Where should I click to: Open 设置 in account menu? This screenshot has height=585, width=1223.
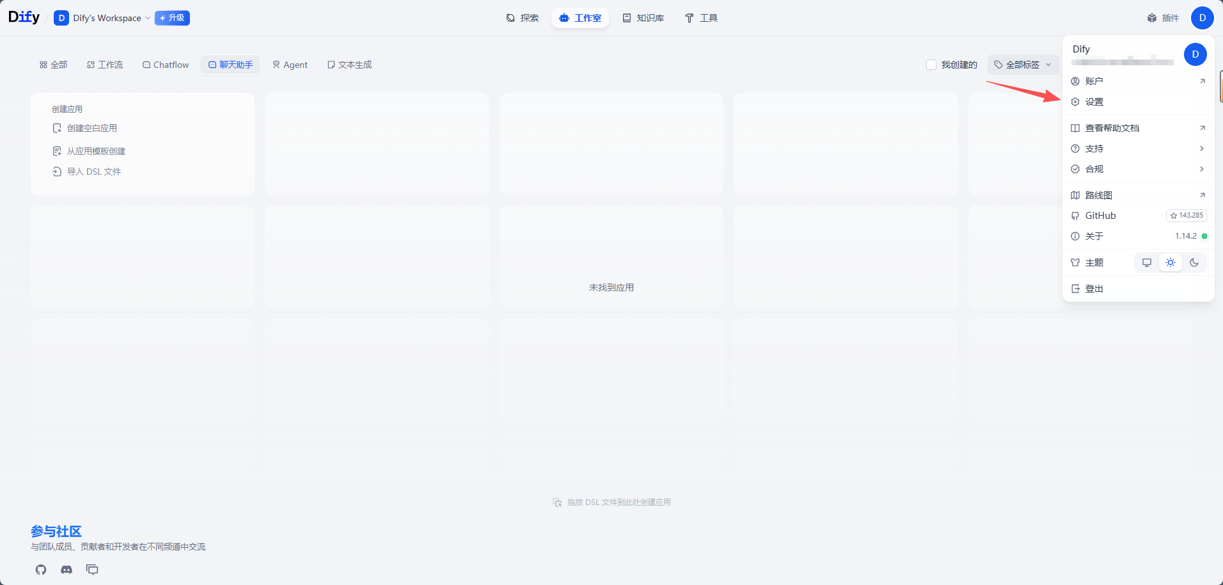pyautogui.click(x=1138, y=102)
